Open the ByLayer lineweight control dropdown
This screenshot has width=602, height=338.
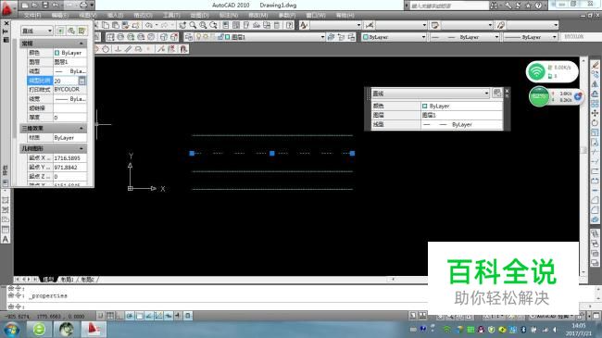pos(530,37)
